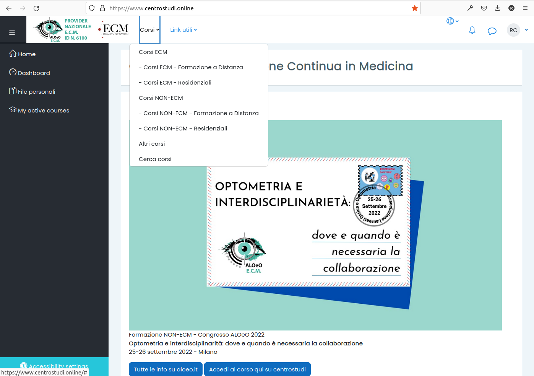Select Corsi NON-ECM menu entry

click(x=199, y=98)
